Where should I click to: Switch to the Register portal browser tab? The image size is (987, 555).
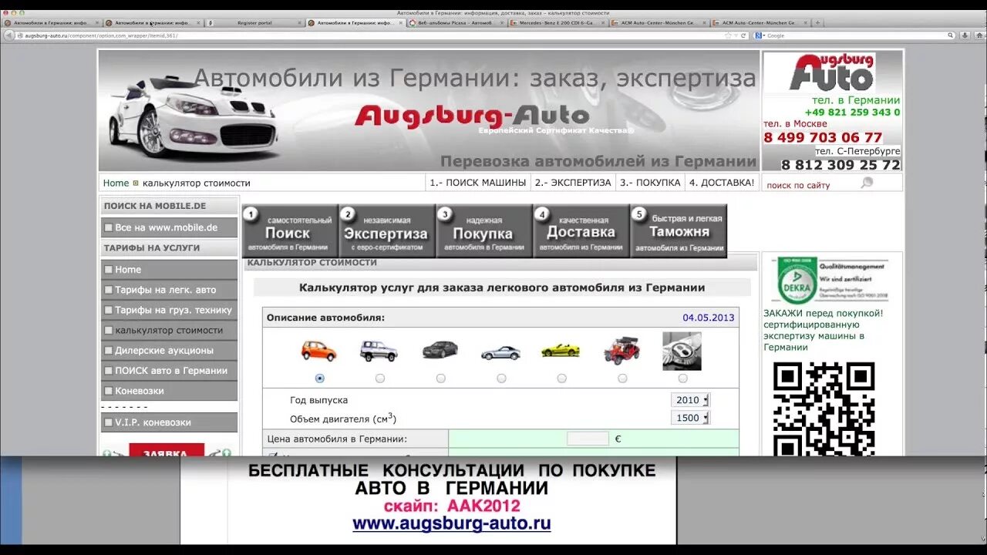(254, 23)
